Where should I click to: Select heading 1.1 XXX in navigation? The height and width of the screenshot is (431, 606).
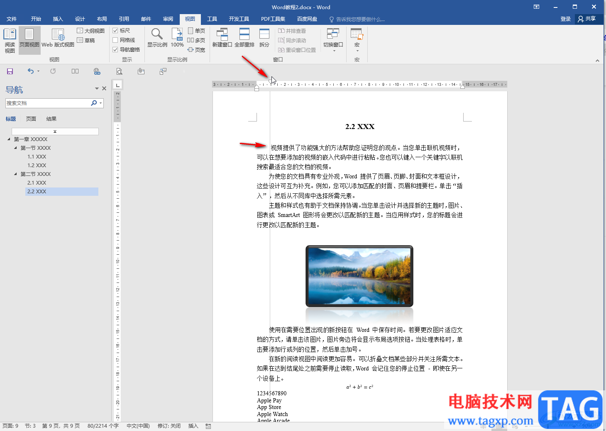click(x=37, y=157)
